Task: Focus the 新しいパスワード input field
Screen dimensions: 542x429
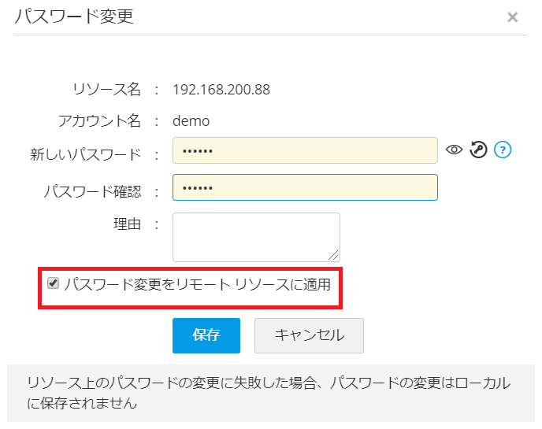Action: 305,150
